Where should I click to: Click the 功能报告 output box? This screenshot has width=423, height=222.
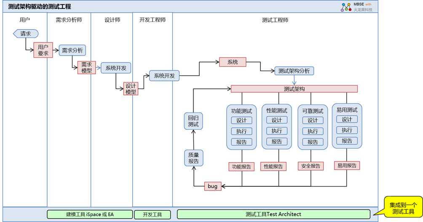click(242, 166)
